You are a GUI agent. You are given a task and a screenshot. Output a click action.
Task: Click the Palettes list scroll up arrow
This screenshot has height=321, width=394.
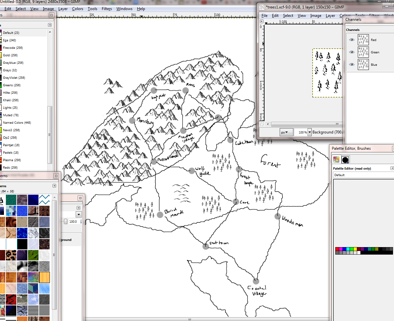point(50,32)
